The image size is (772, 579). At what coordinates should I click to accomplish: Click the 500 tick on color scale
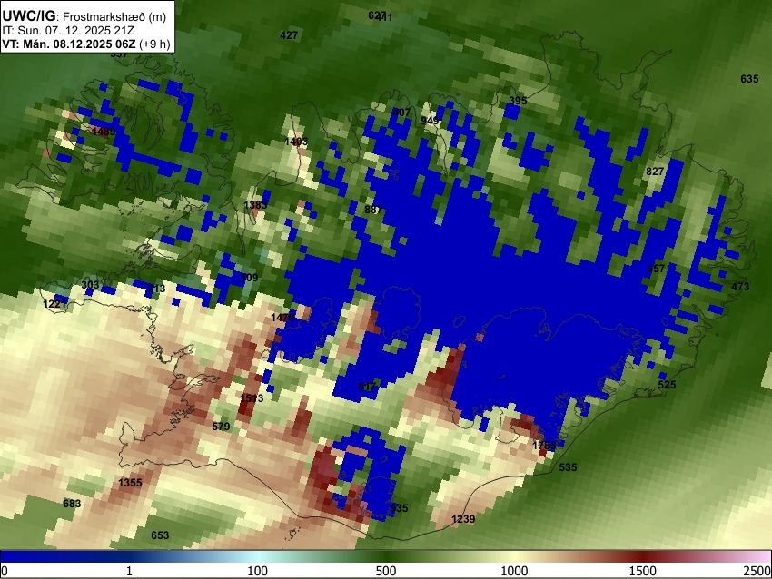386,571
